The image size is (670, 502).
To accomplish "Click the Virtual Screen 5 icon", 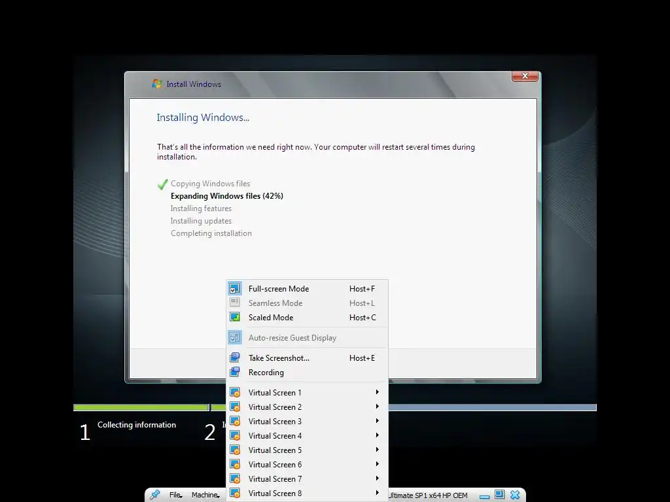I will [x=235, y=450].
